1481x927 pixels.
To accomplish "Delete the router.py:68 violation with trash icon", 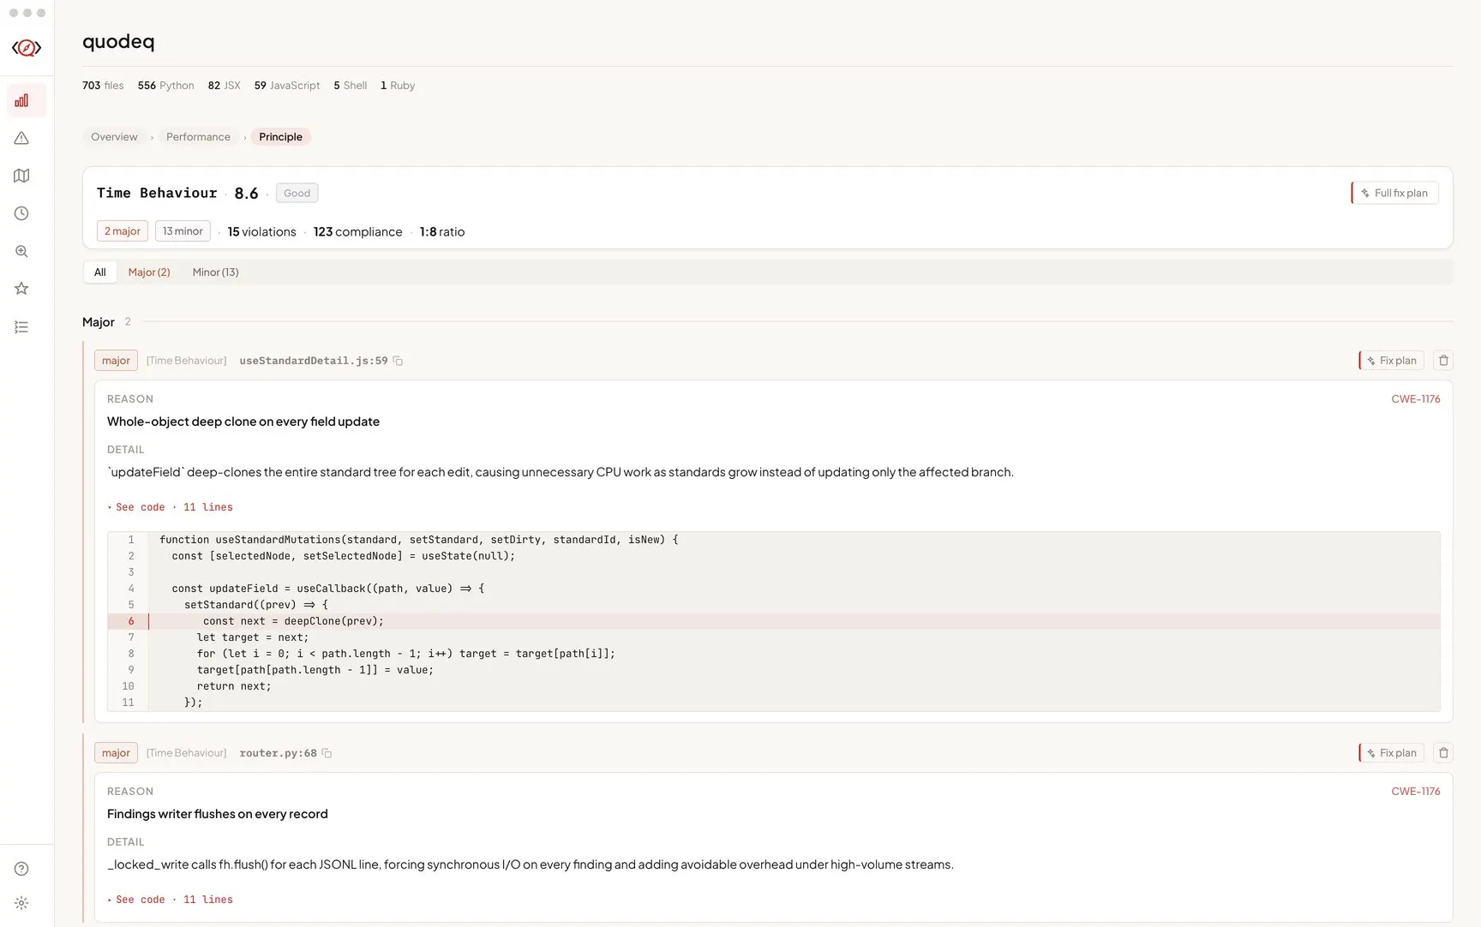I will [x=1443, y=753].
